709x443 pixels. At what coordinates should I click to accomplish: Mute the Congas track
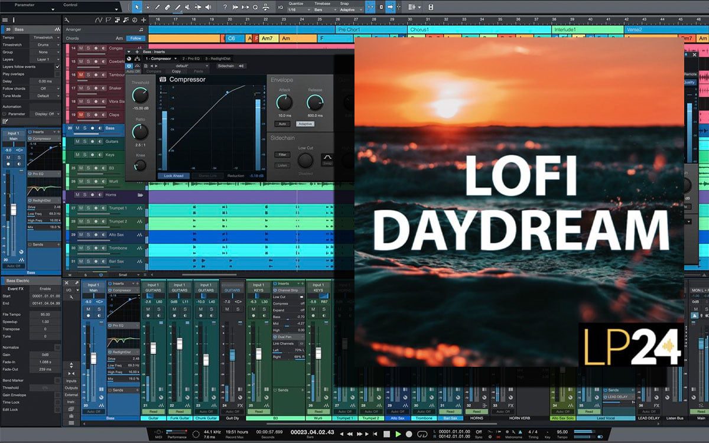pyautogui.click(x=81, y=48)
